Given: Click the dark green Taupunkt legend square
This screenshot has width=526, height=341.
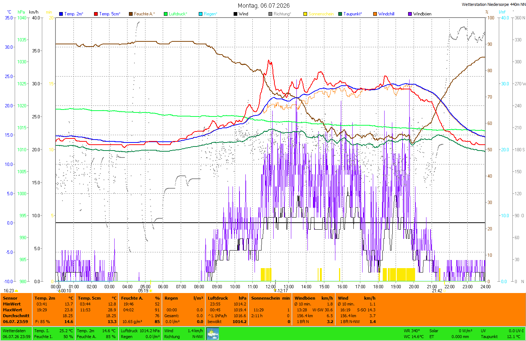Looking at the screenshot, I should 340,14.
